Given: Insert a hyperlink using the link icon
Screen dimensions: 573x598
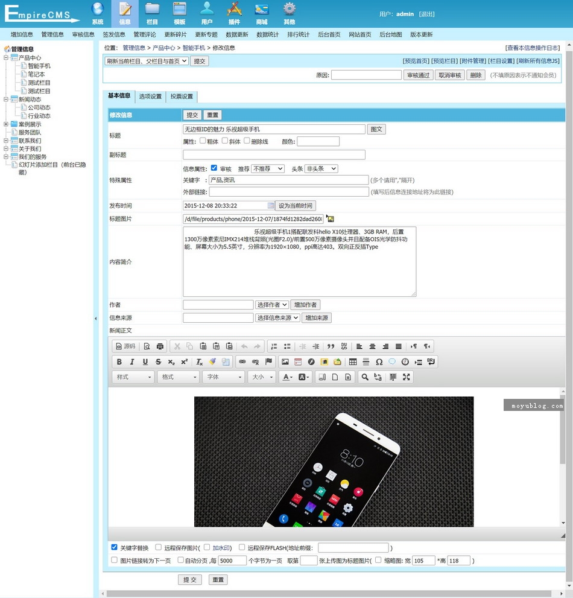Looking at the screenshot, I should click(242, 361).
